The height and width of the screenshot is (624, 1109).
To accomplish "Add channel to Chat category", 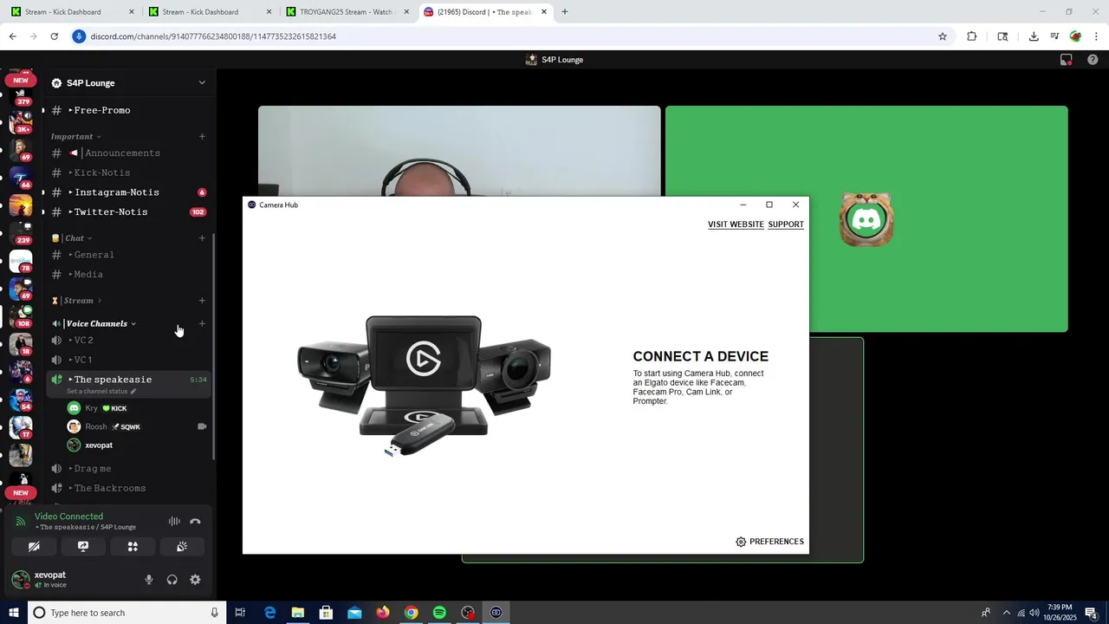I will [x=202, y=238].
